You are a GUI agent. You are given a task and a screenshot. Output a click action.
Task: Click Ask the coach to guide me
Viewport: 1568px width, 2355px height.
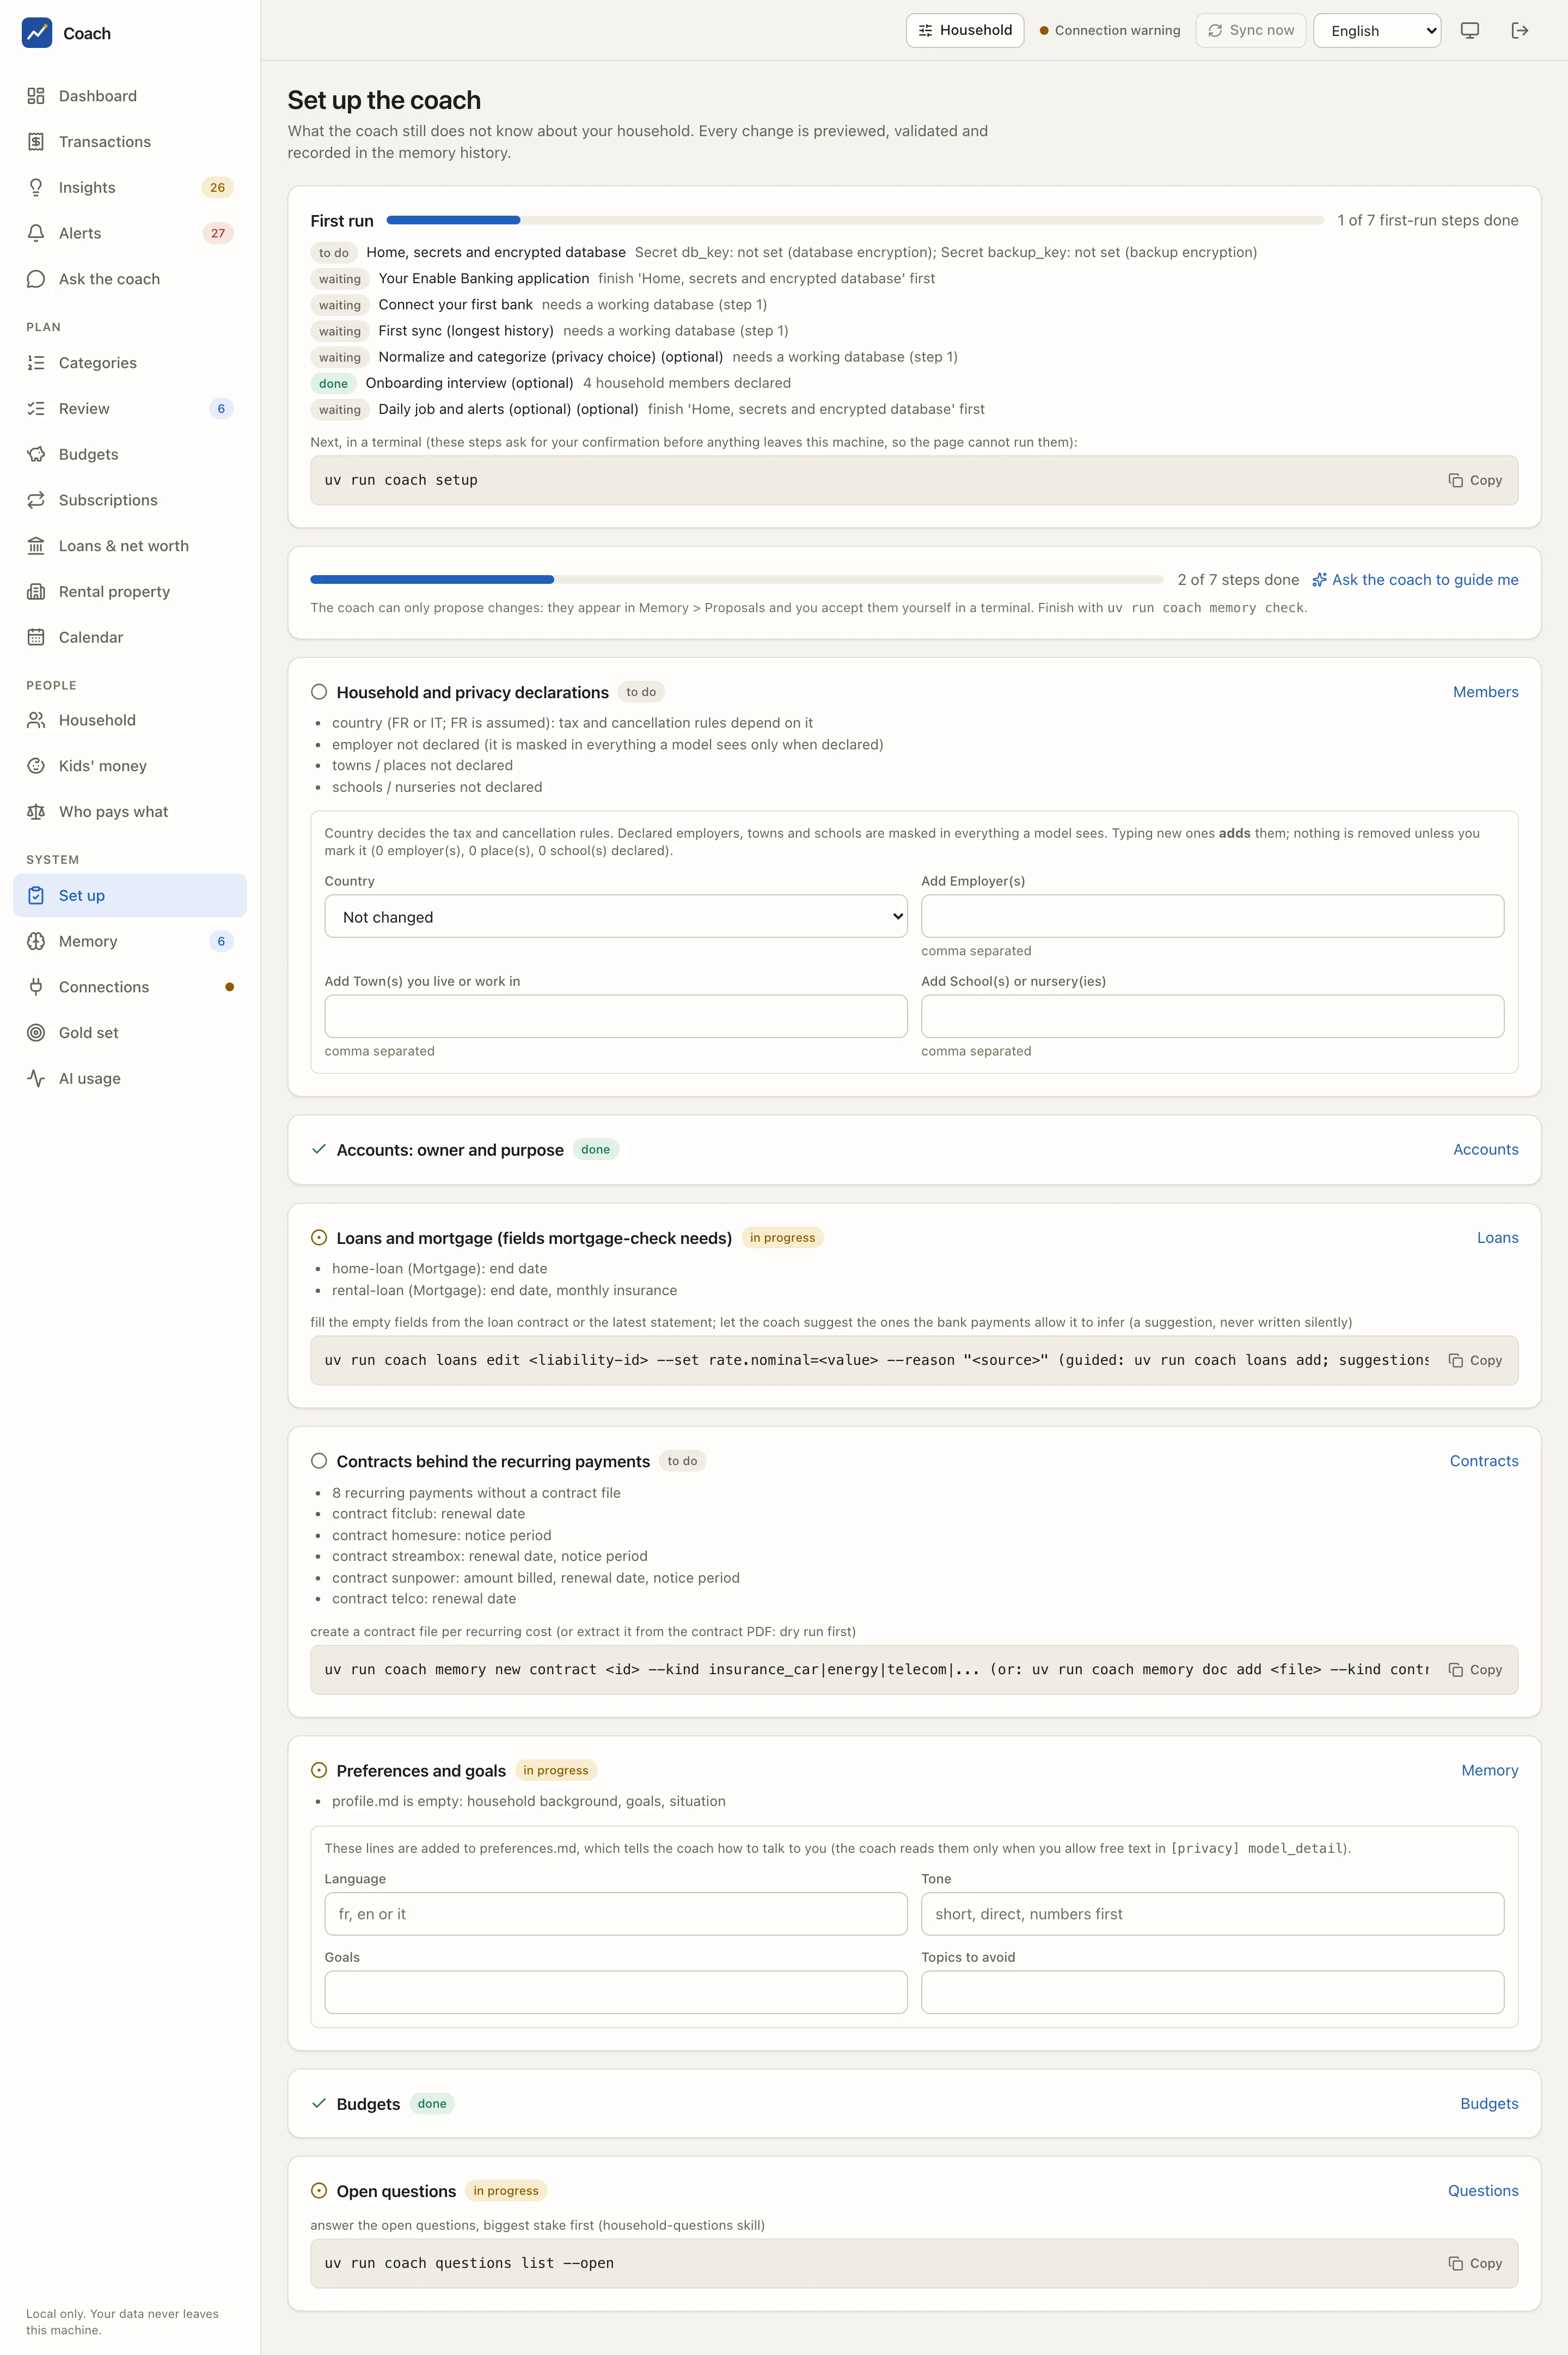1415,579
